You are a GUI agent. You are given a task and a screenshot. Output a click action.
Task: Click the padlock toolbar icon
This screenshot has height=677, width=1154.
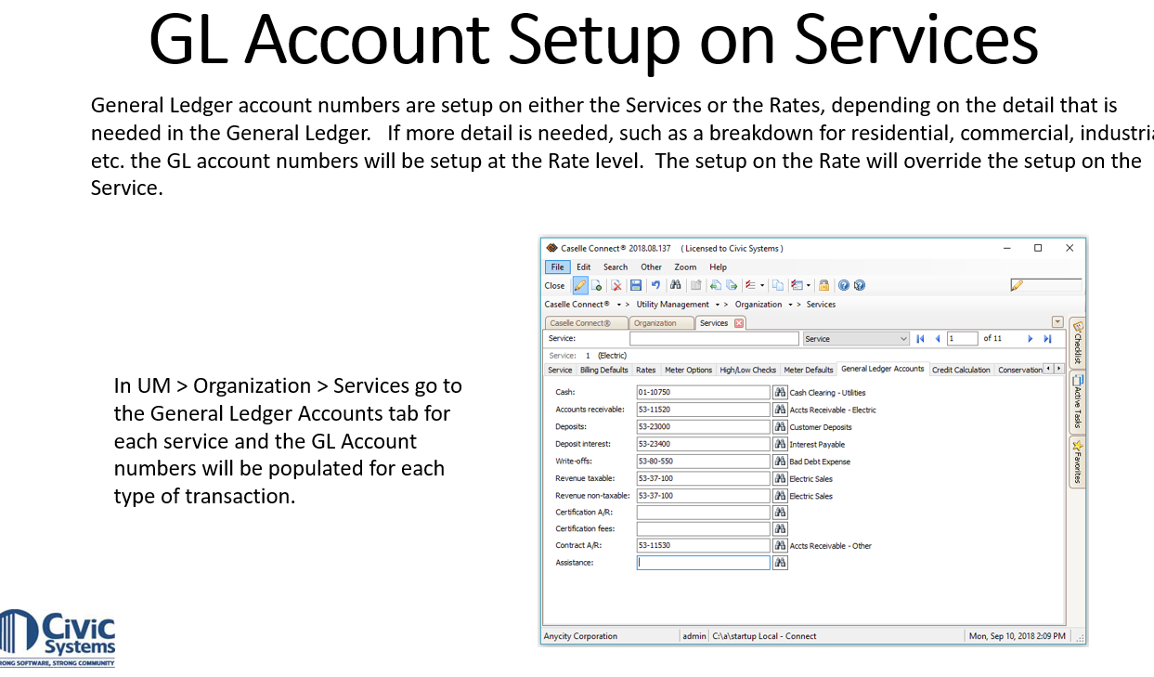(823, 285)
